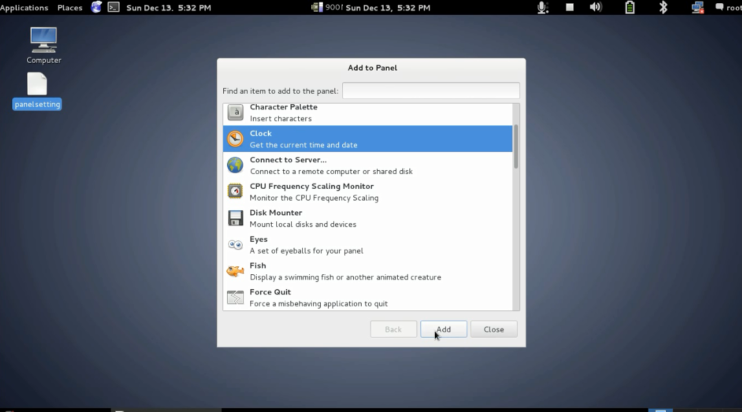Click 'Connect to a remote computer' description
Screen dimensions: 742x412
(331, 171)
